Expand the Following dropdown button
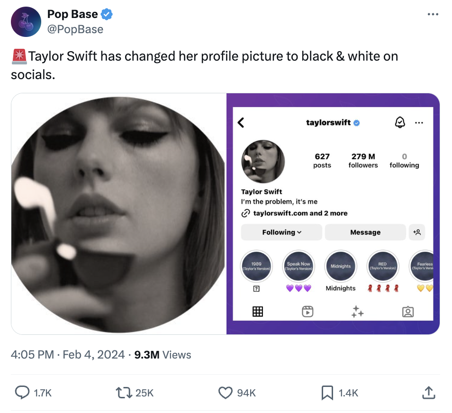 (281, 232)
